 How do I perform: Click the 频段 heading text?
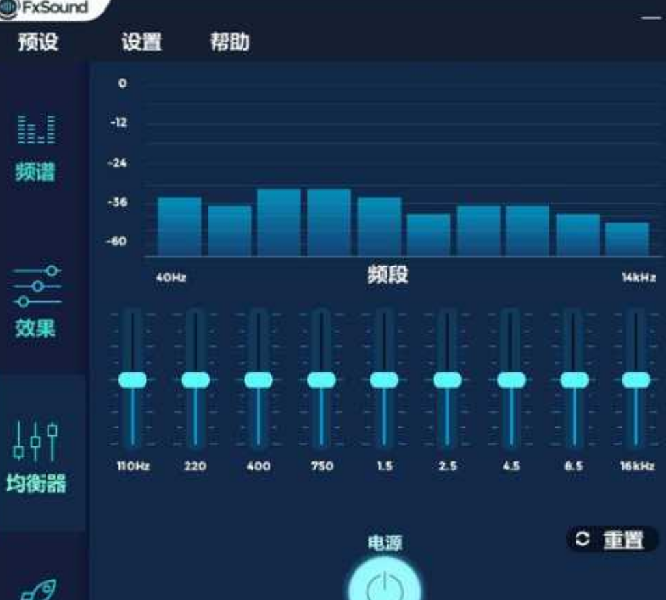(387, 275)
